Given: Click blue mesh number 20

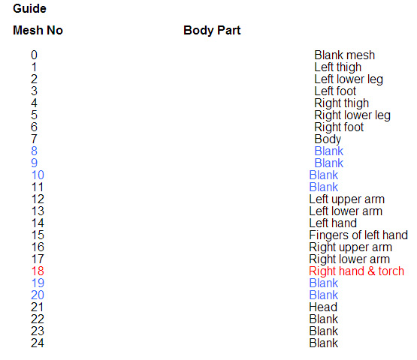Looking at the screenshot, I should 38,295.
